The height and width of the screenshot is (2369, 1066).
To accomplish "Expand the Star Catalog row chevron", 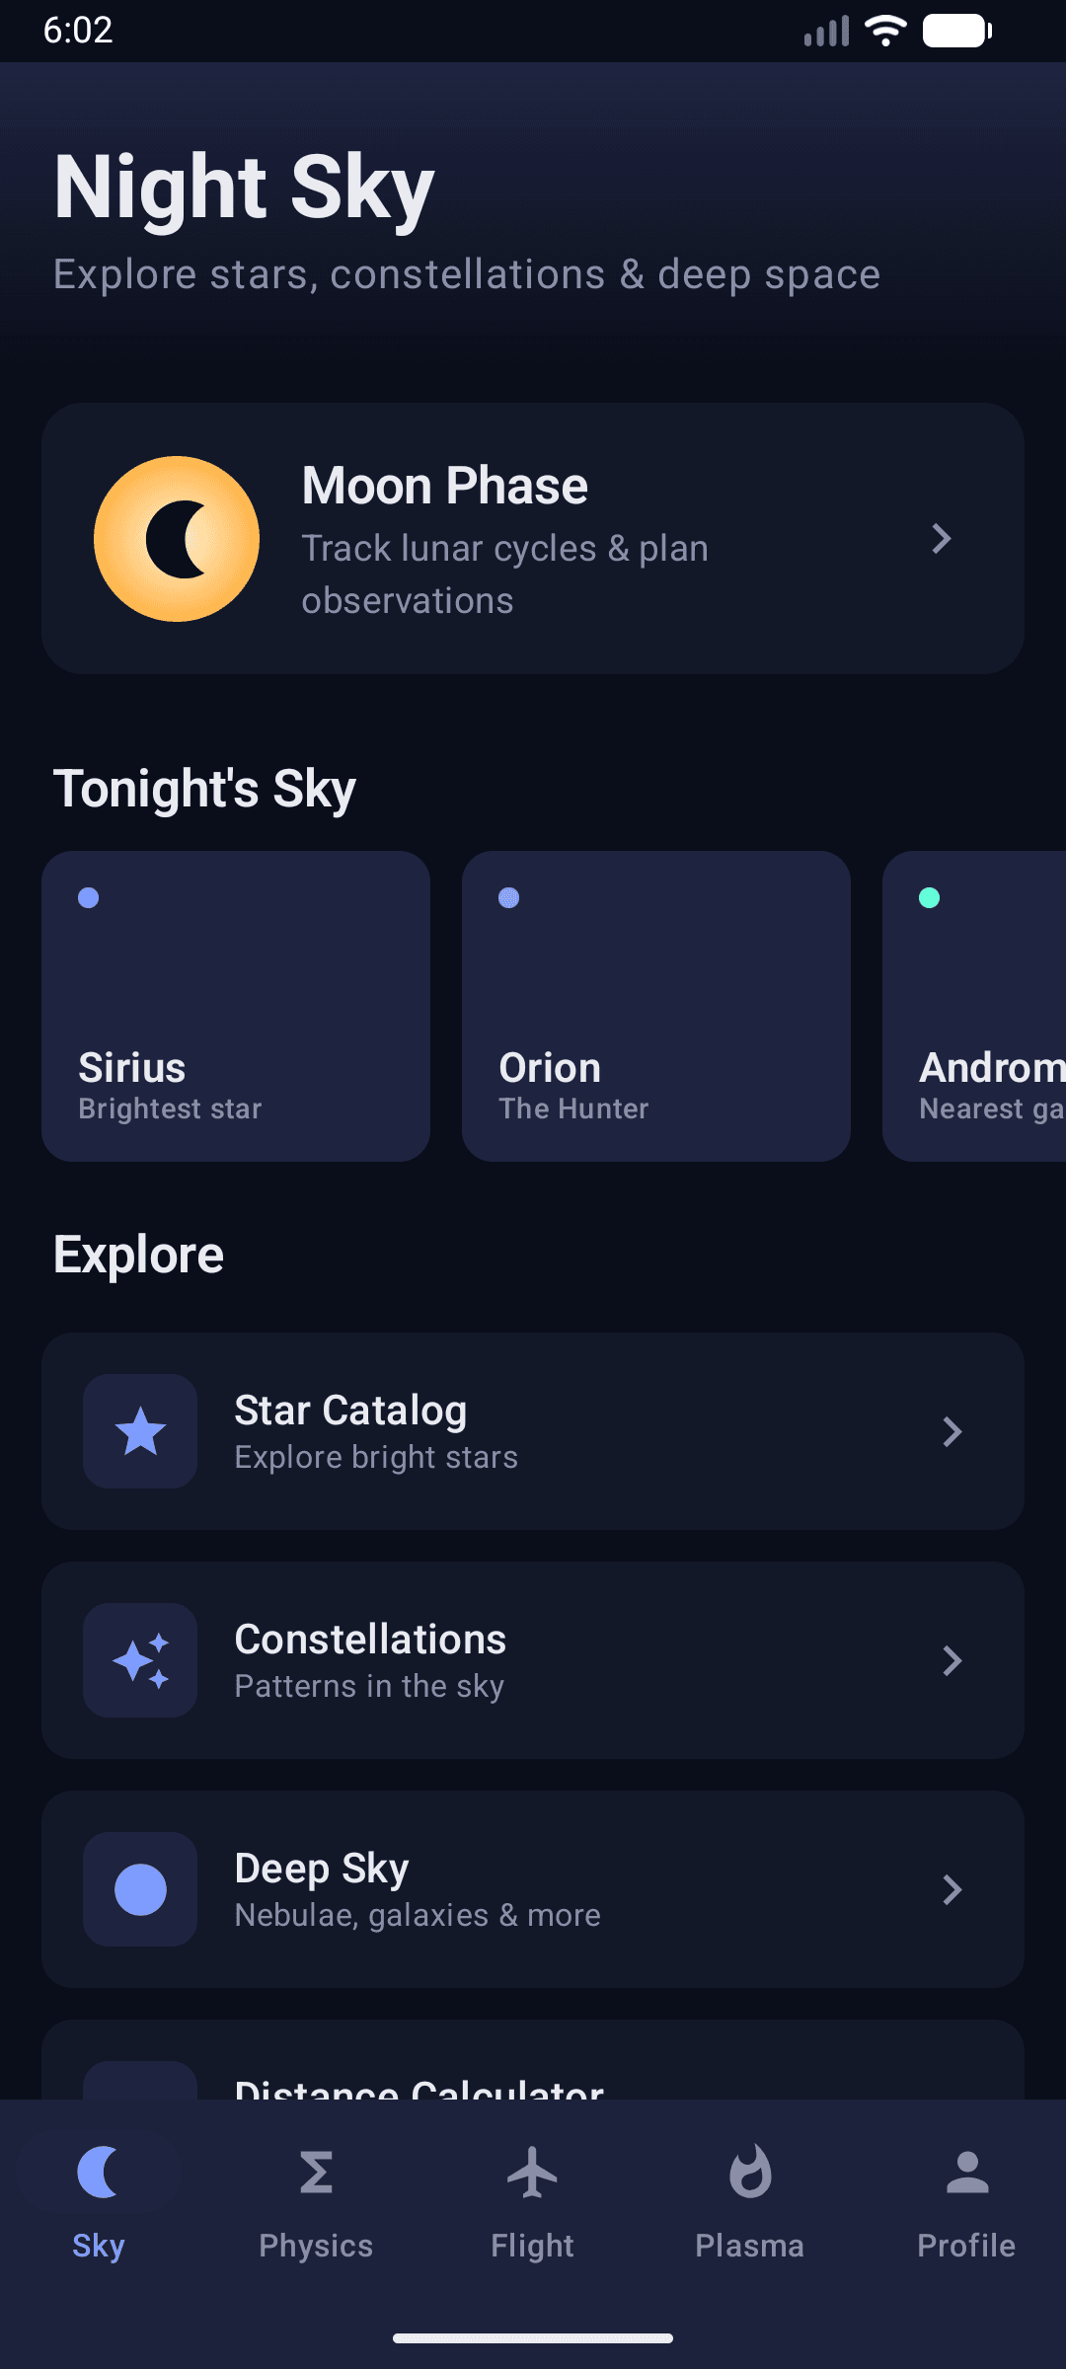I will (952, 1431).
